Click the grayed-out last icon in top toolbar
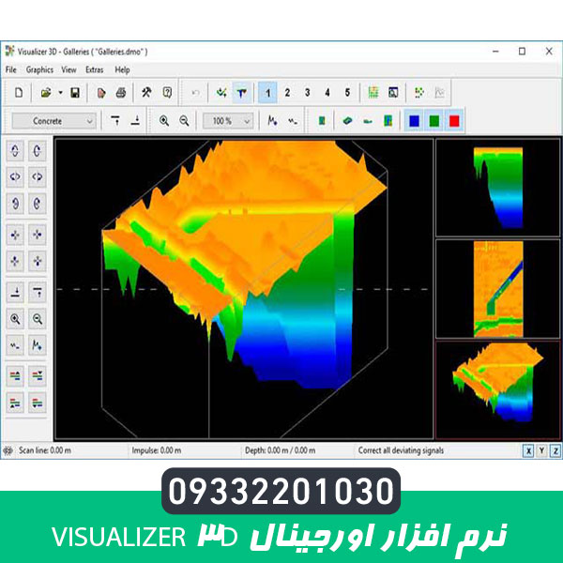Viewport: 563px width, 563px height. point(439,93)
